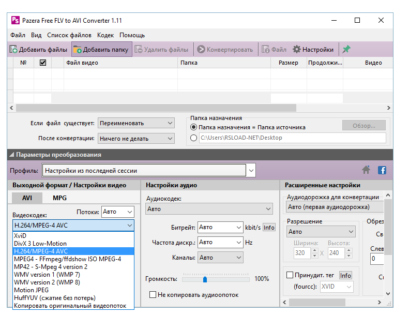Open the Список файлов menu
This screenshot has height=315, width=409.
(x=69, y=35)
